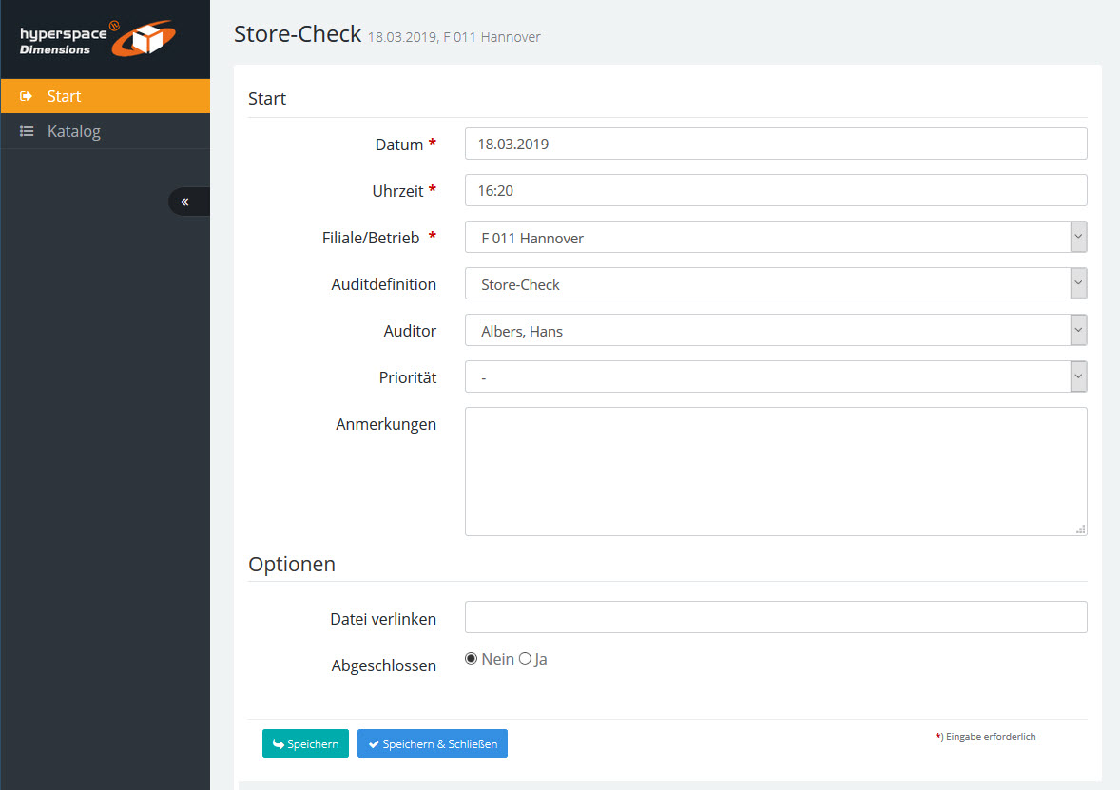Open the Auditor dropdown
This screenshot has height=790, width=1120.
(x=775, y=331)
